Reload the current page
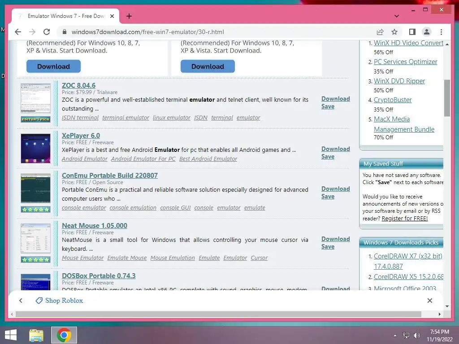The width and height of the screenshot is (459, 344). pyautogui.click(x=47, y=32)
